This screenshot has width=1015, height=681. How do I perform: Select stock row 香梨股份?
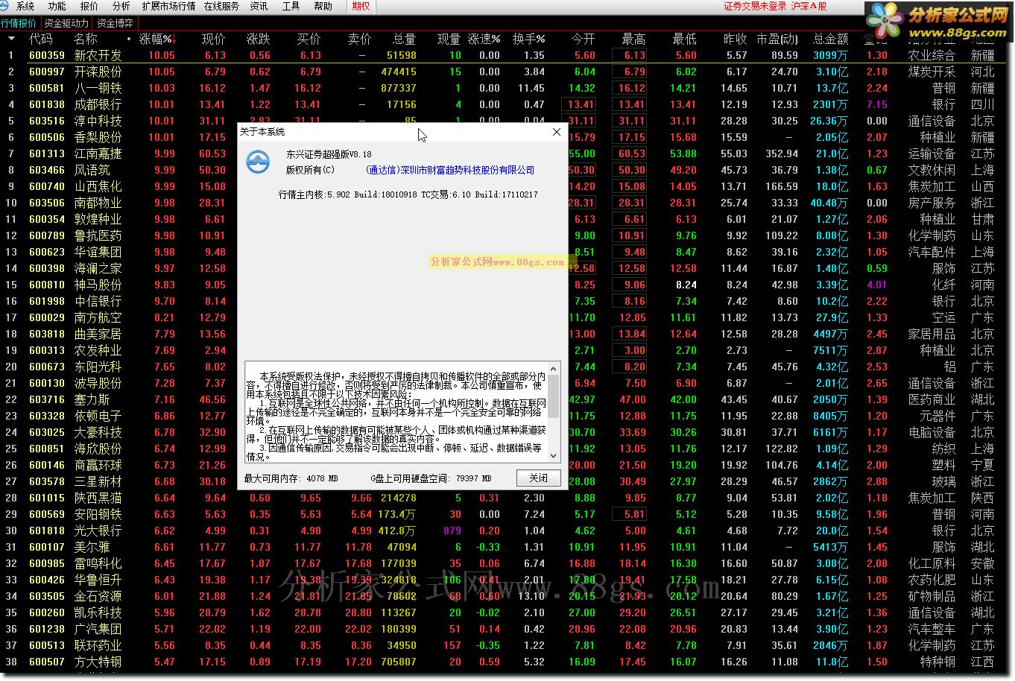pos(98,137)
